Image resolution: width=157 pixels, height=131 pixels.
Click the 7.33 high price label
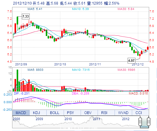[x=26, y=16]
